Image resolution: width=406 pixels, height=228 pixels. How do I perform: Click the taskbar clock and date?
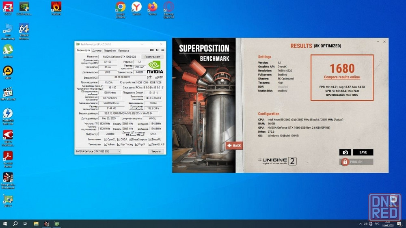(x=388, y=224)
